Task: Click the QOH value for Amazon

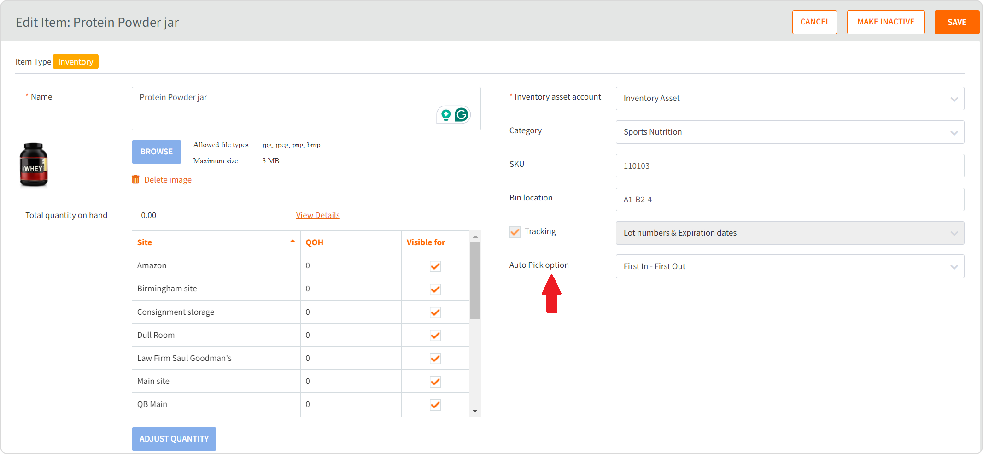Action: [x=308, y=265]
